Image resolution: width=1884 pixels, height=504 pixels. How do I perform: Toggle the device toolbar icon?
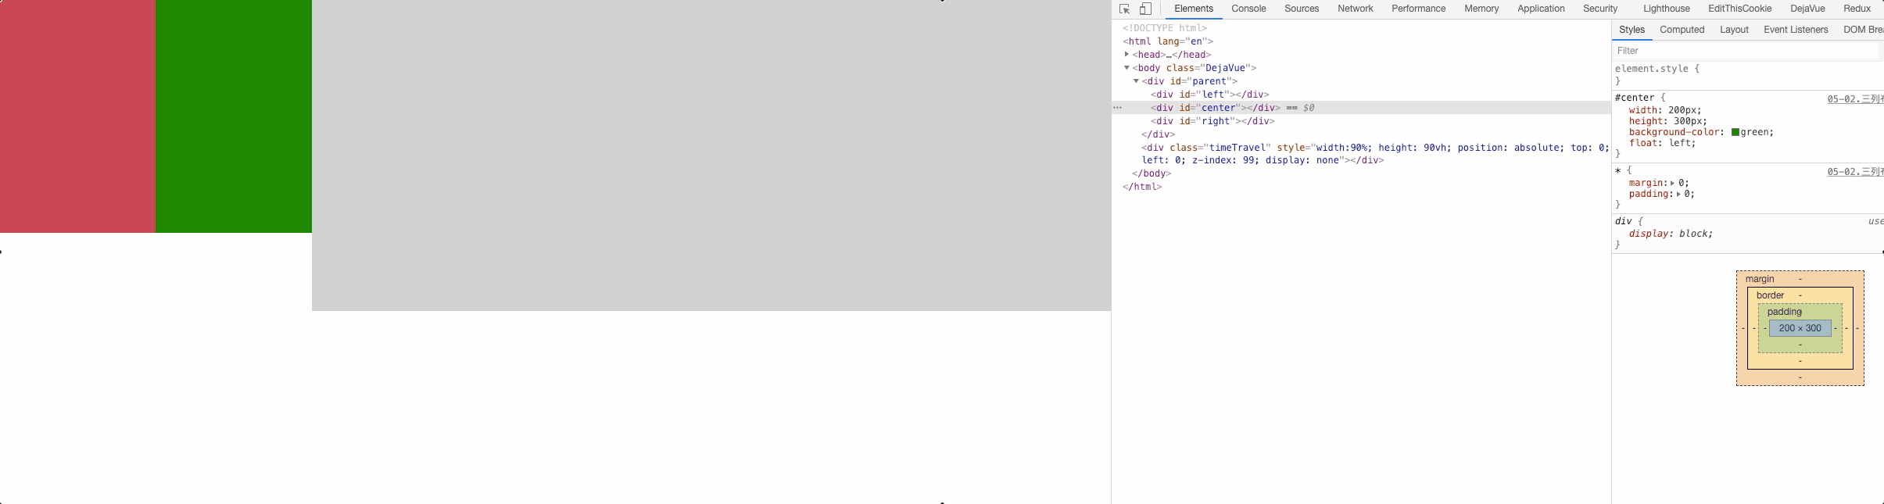click(x=1145, y=9)
